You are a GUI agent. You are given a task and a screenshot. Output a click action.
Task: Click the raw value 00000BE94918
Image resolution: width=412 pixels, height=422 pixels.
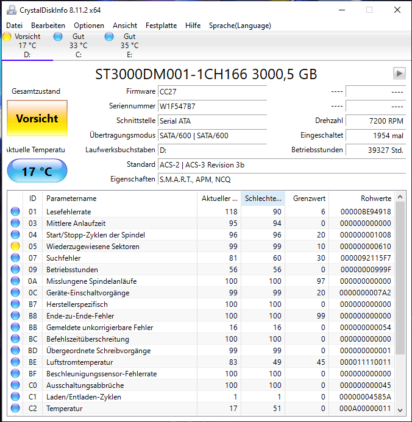366,212
